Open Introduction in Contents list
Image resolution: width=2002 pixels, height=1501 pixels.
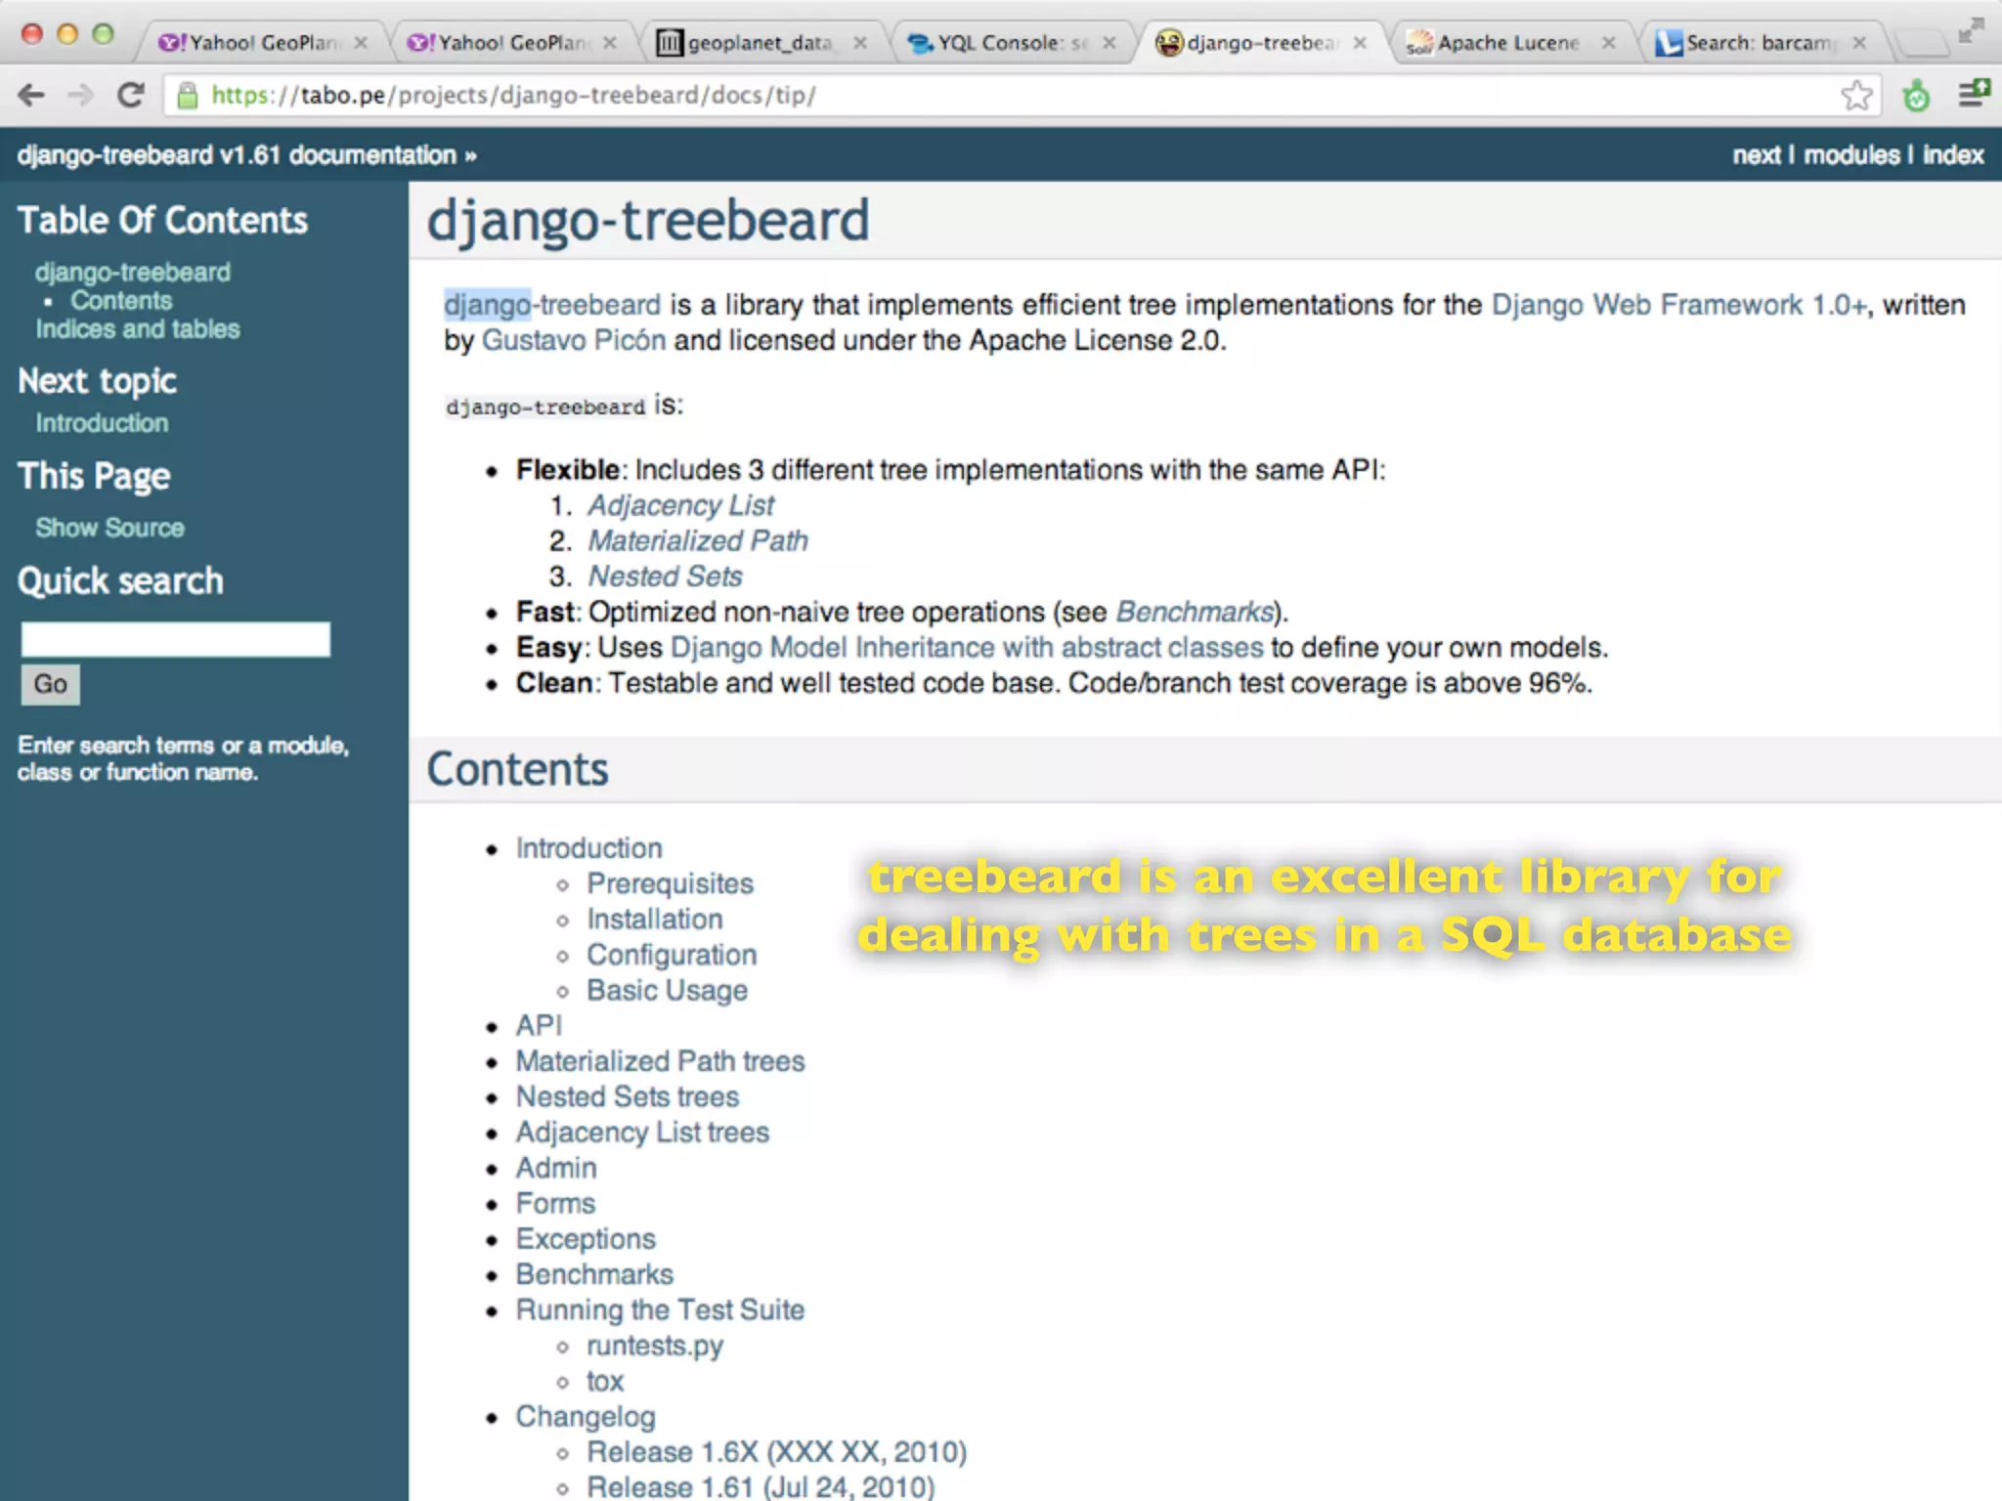tap(589, 848)
